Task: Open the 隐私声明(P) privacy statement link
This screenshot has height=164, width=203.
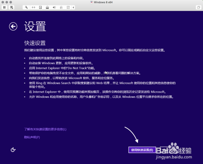Action: (32, 137)
